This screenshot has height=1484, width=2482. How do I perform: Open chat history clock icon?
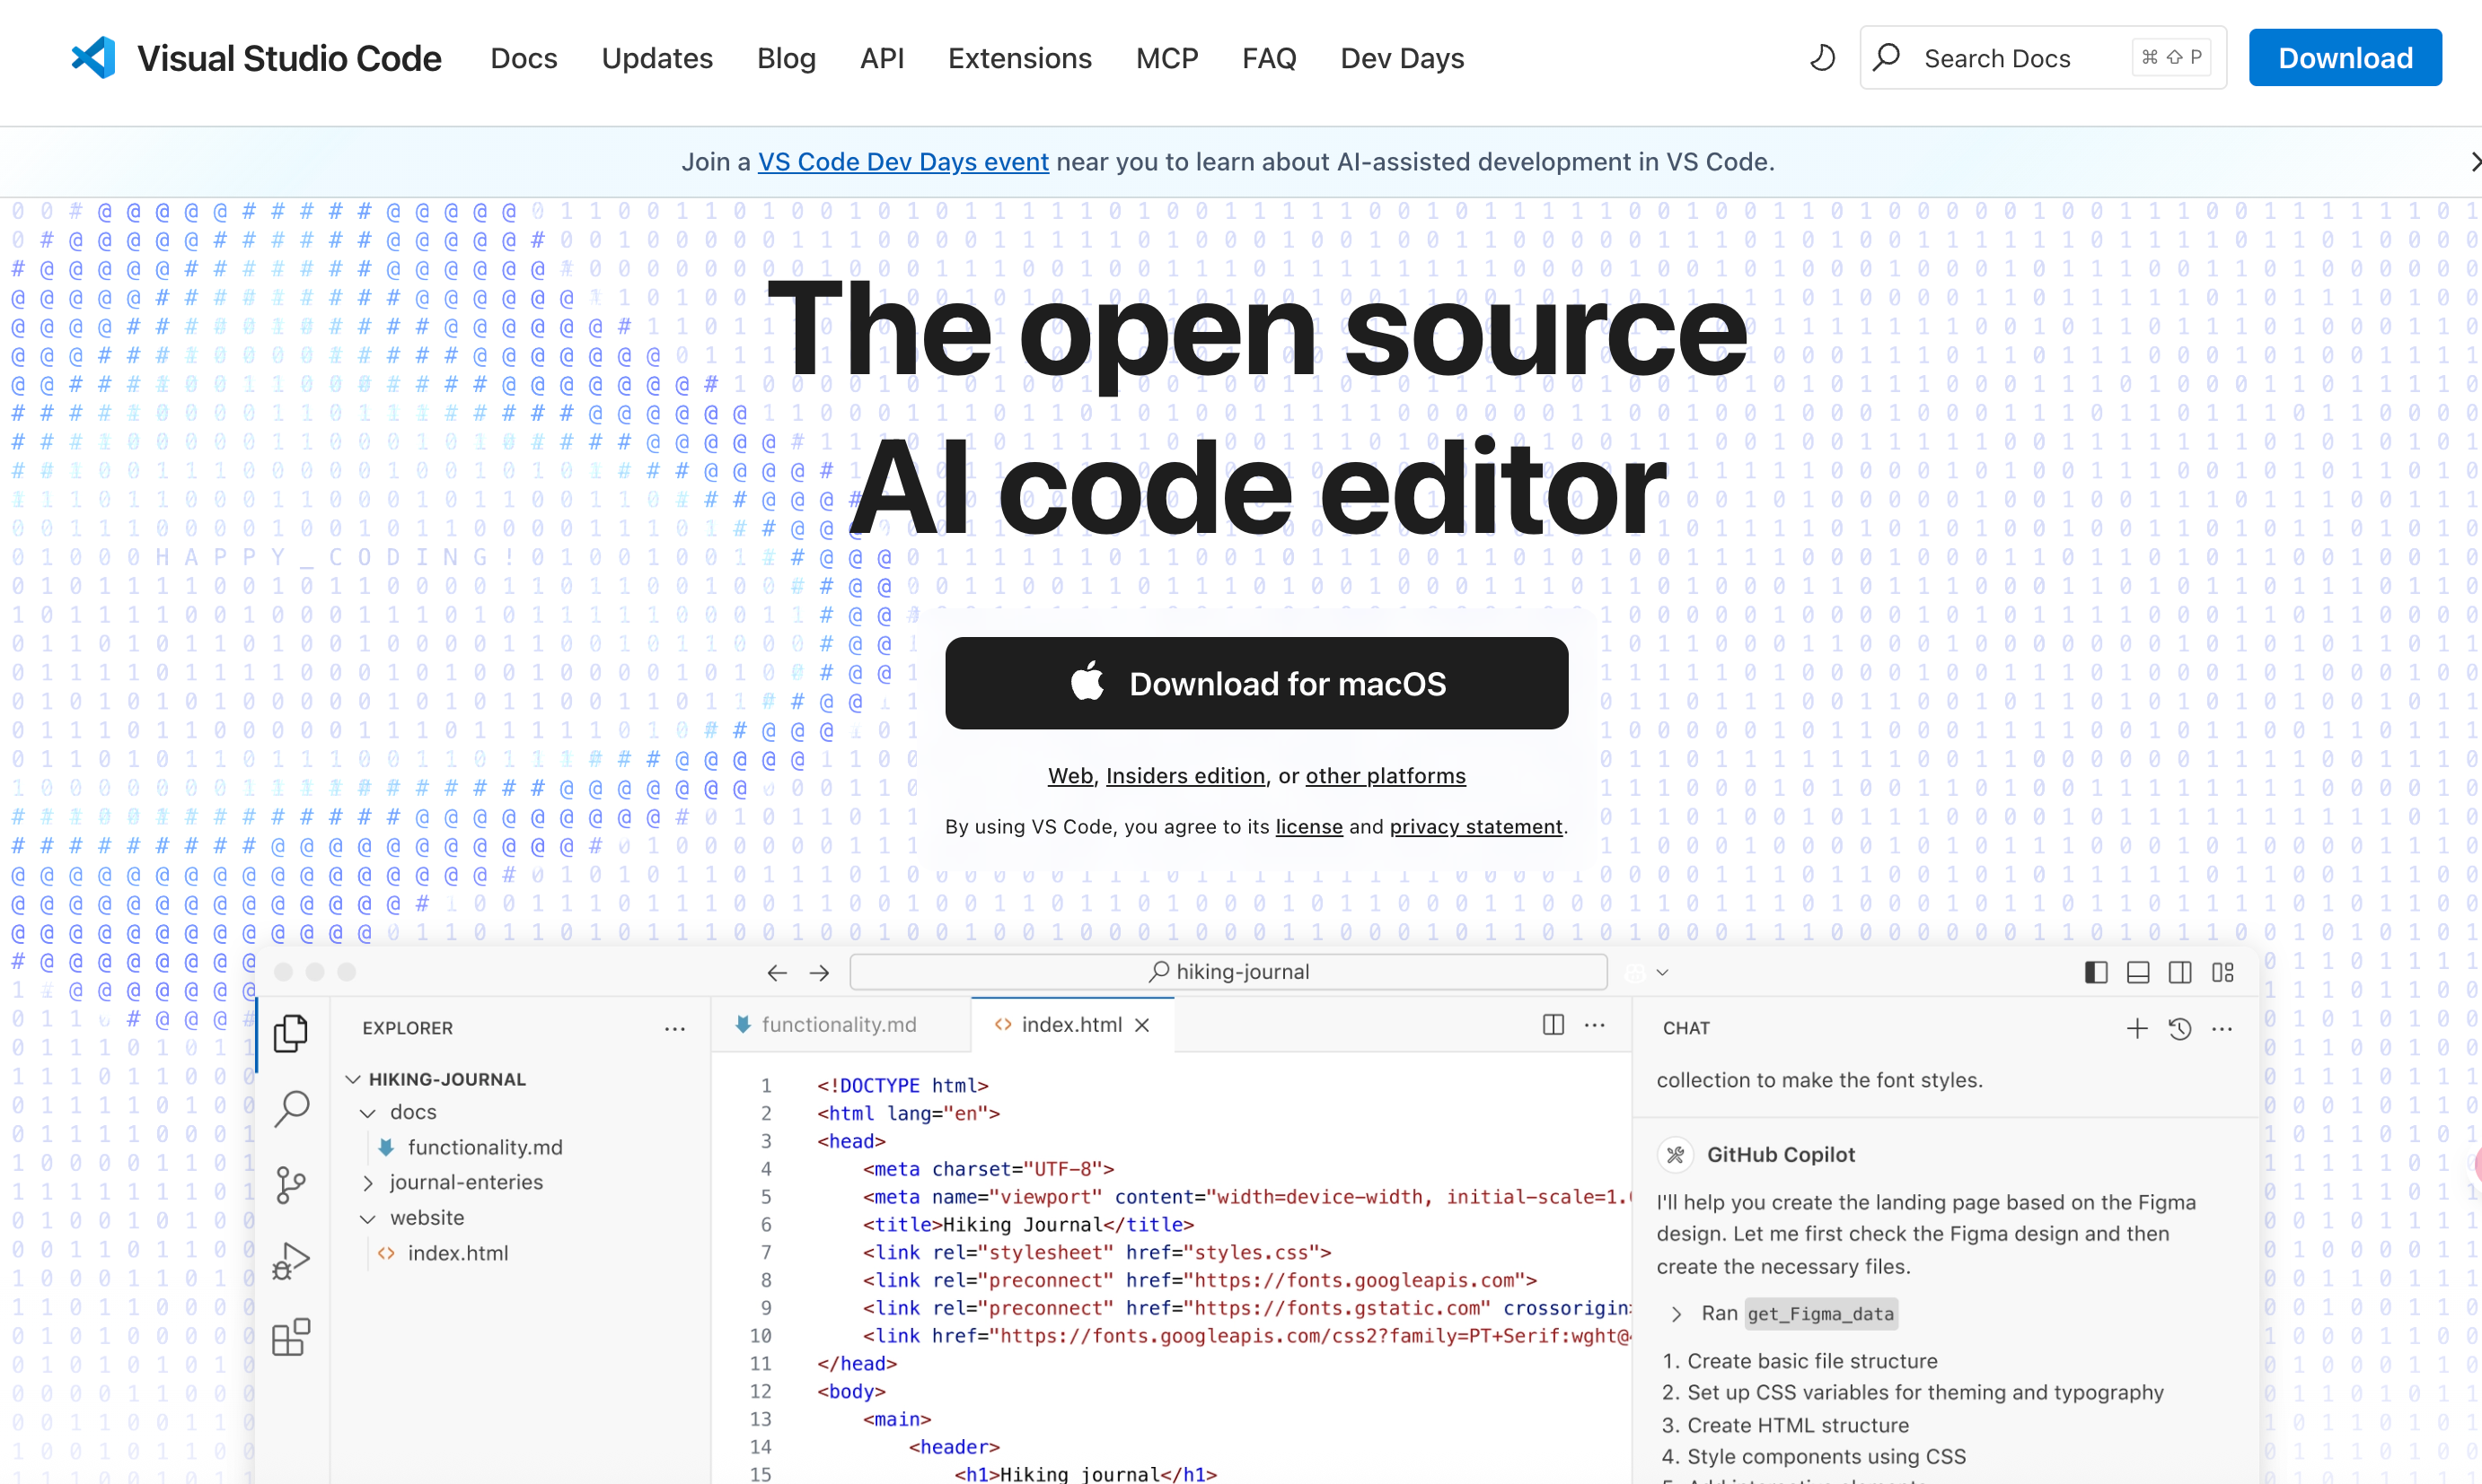click(x=2179, y=1028)
